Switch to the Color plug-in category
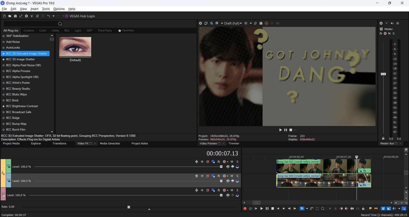The width and height of the screenshot is (409, 217). click(x=43, y=31)
